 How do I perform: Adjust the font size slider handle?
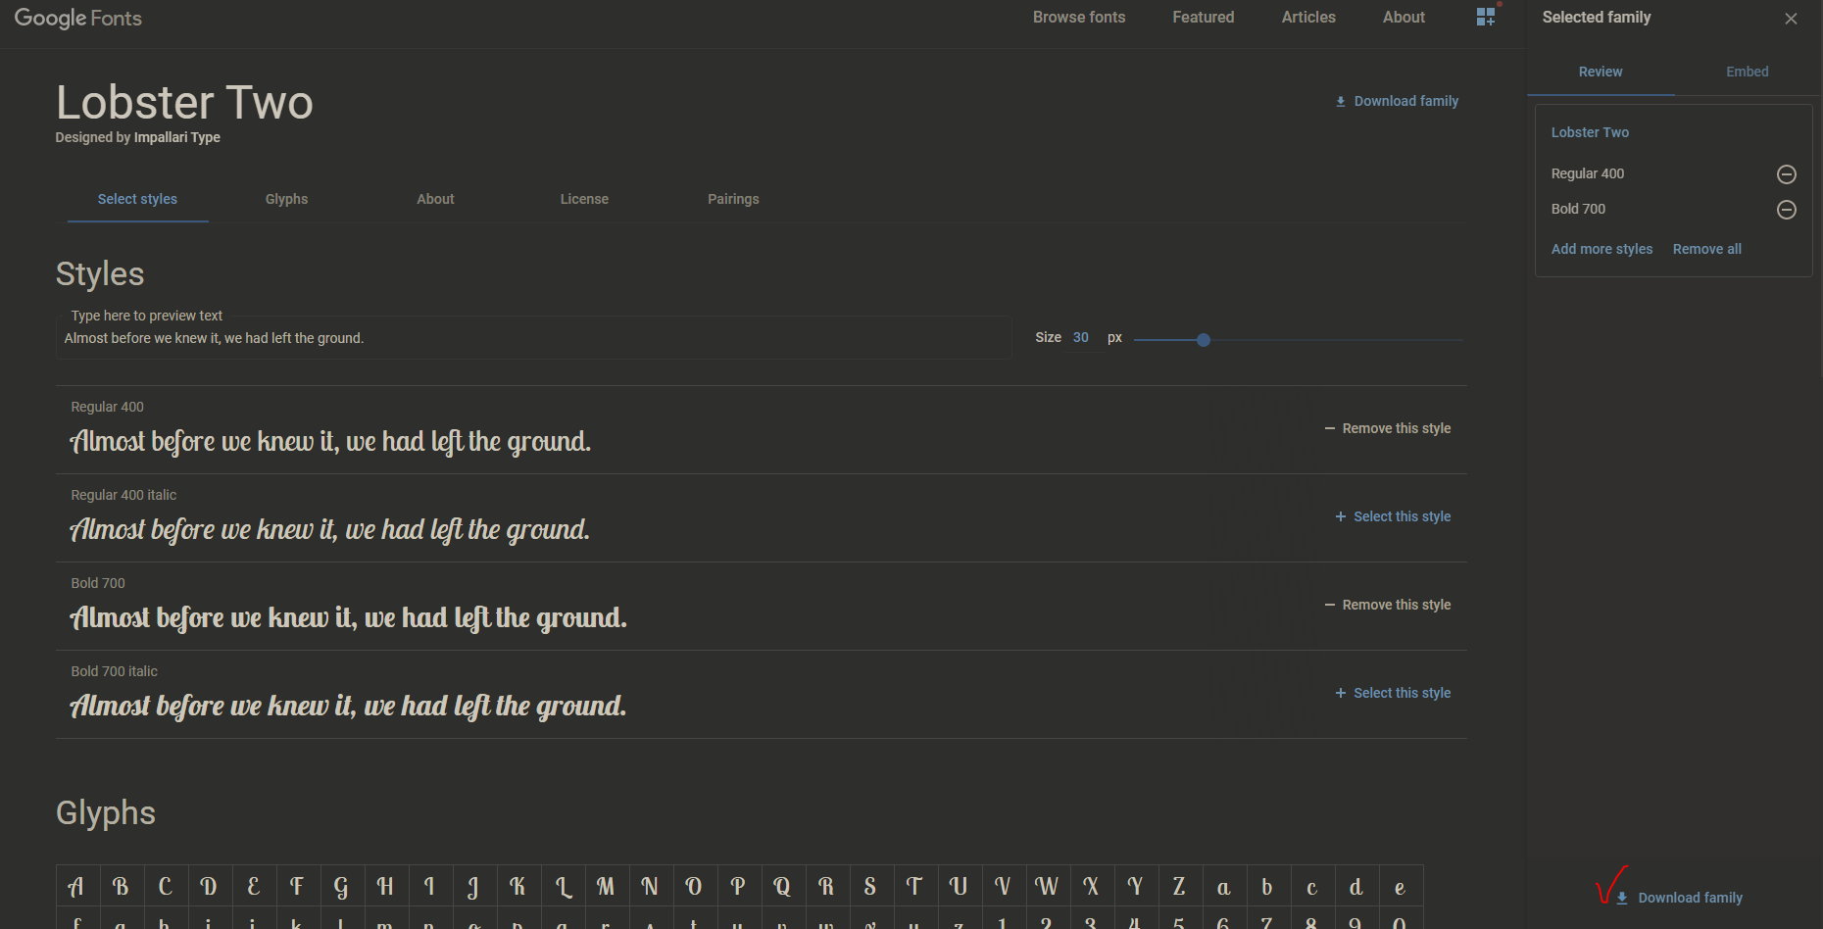coord(1204,340)
